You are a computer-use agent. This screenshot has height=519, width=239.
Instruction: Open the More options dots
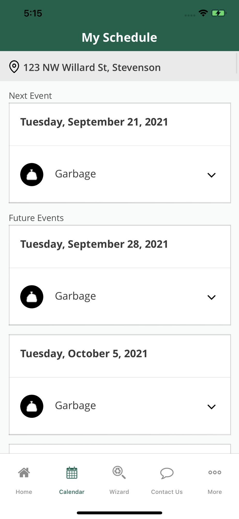[x=215, y=472]
